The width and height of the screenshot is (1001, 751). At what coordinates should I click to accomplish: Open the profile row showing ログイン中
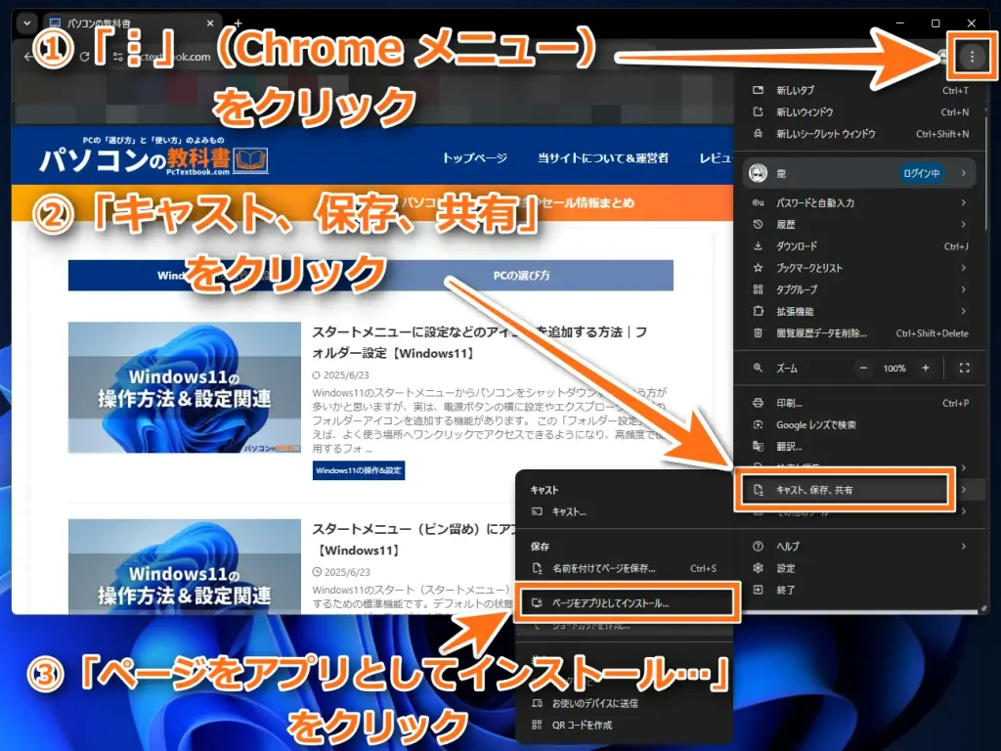[859, 173]
